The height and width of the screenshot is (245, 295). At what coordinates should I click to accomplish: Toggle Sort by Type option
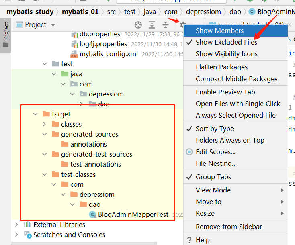tap(236, 129)
